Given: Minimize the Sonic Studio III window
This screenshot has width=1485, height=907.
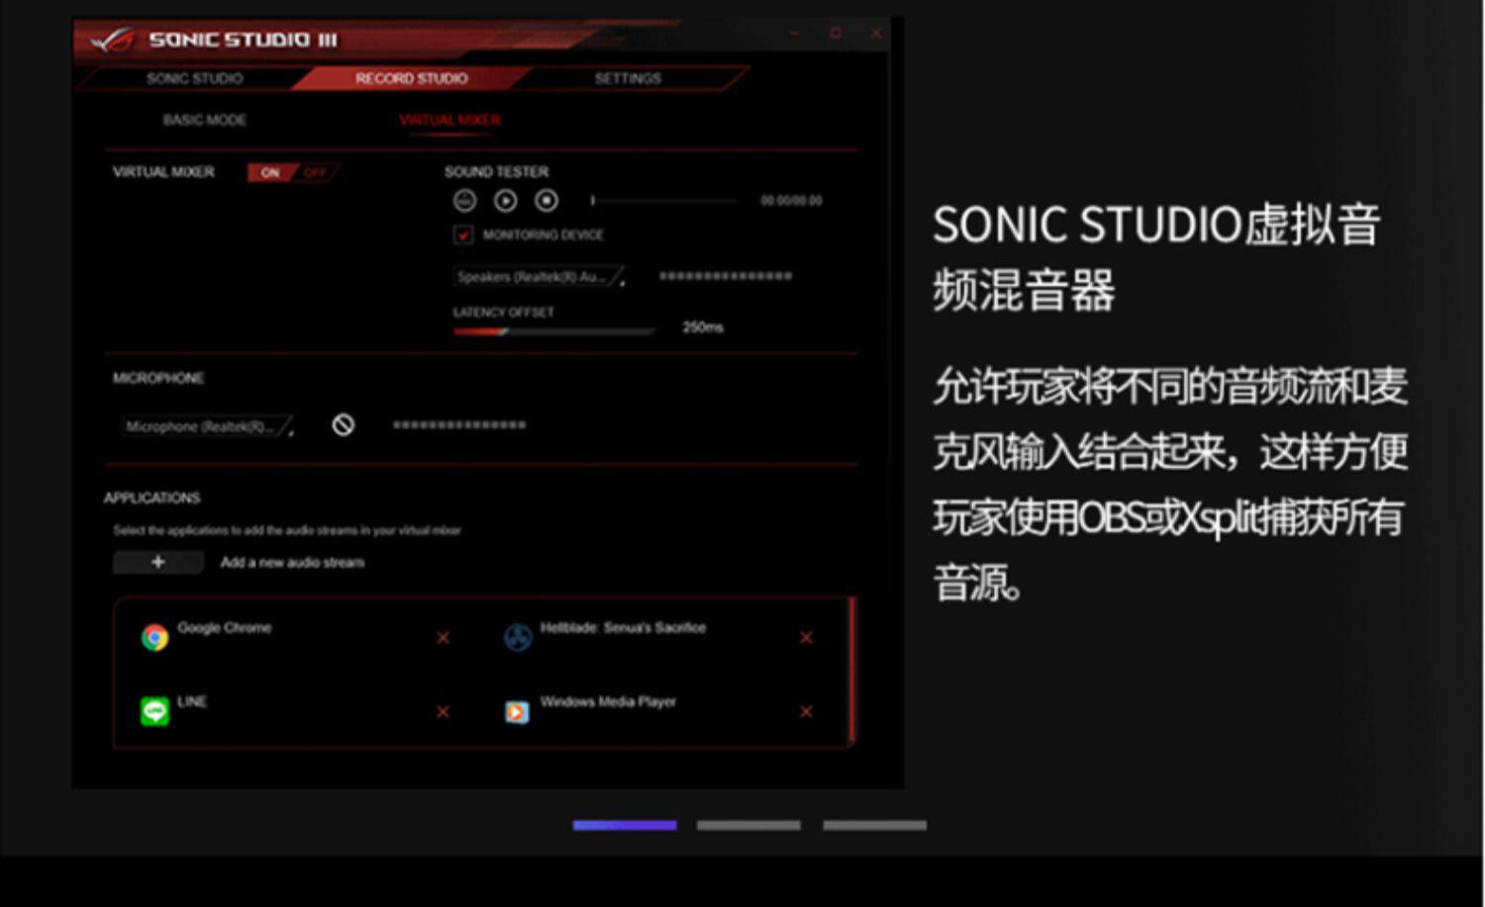Looking at the screenshot, I should (794, 33).
